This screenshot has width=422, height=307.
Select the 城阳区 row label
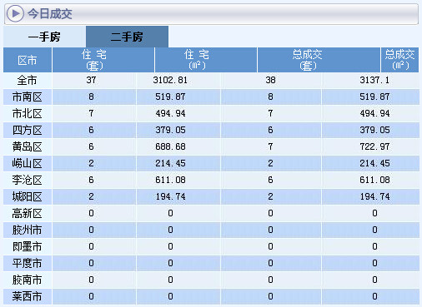point(27,197)
